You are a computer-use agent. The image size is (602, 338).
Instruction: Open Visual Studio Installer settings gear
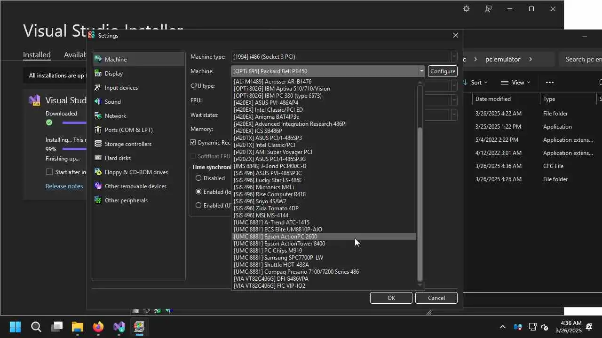click(466, 9)
